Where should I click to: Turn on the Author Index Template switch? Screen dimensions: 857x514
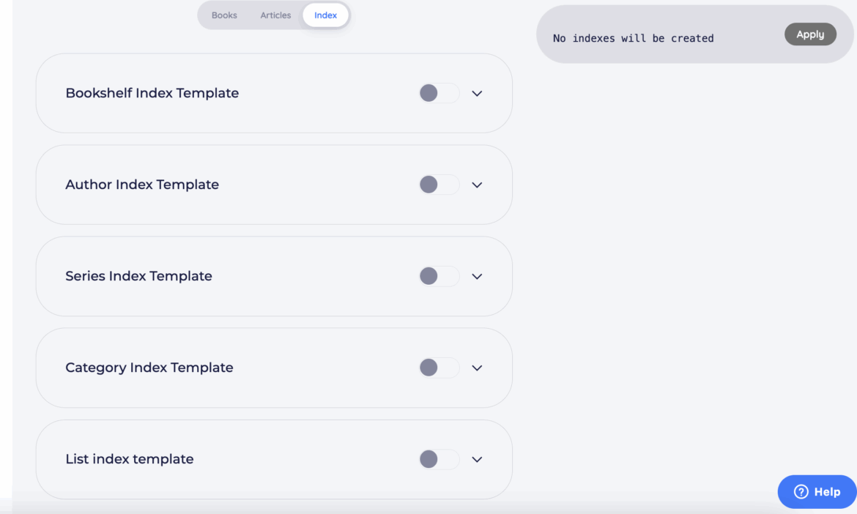click(439, 185)
